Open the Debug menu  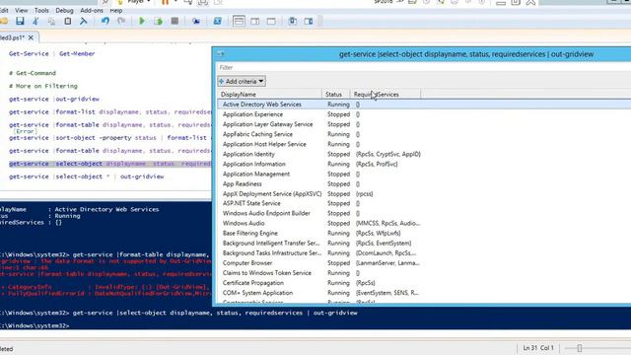[64, 11]
